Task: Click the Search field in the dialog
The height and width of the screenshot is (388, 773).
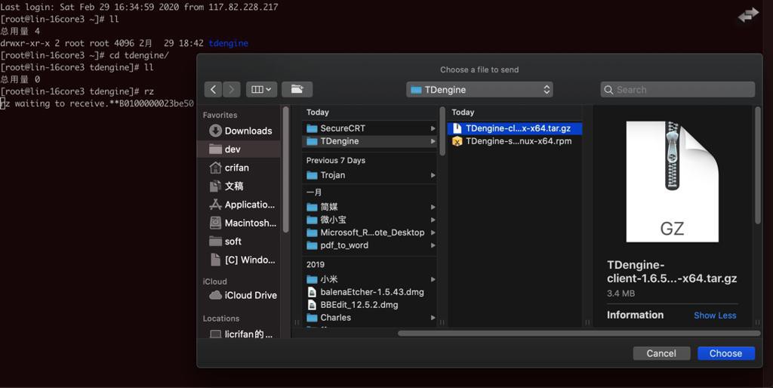Action: pyautogui.click(x=677, y=89)
